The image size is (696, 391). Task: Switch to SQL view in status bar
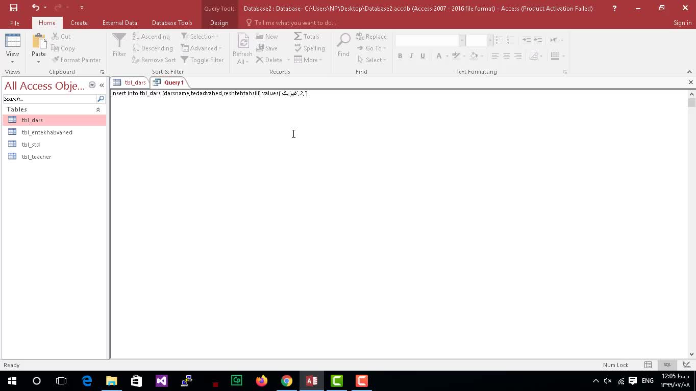667,365
